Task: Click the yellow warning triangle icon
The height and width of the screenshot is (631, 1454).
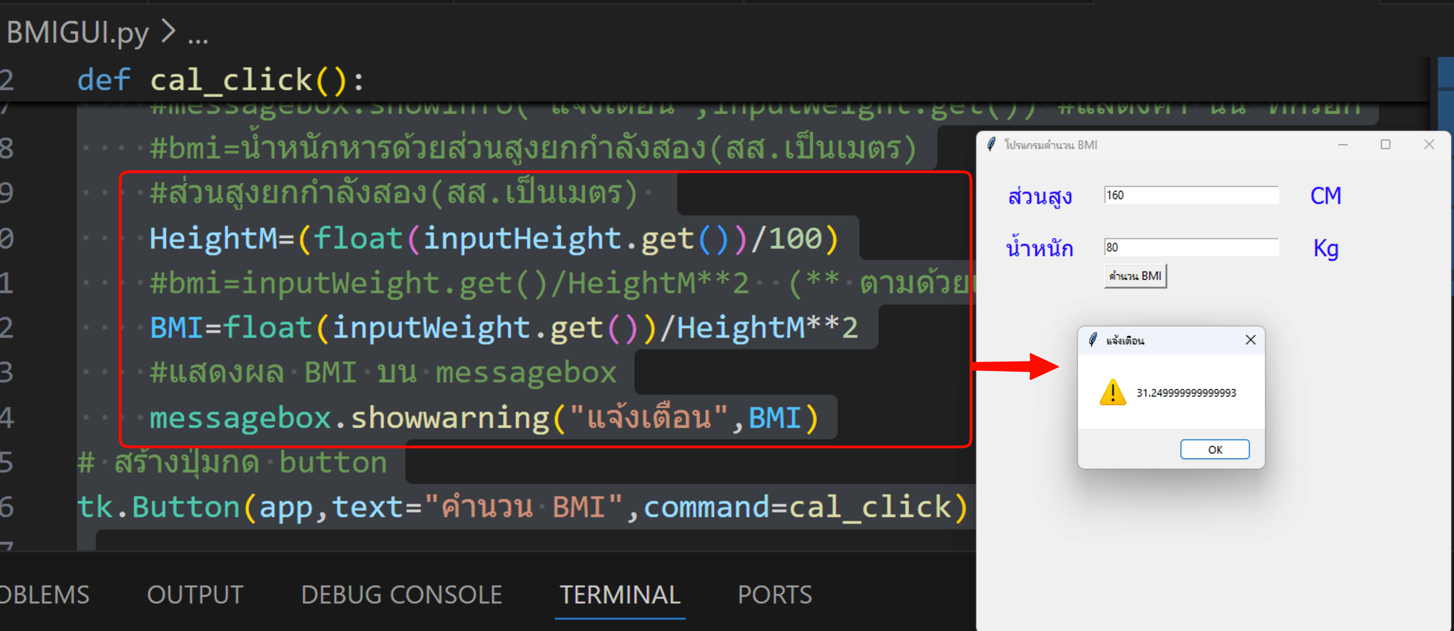Action: (1113, 392)
